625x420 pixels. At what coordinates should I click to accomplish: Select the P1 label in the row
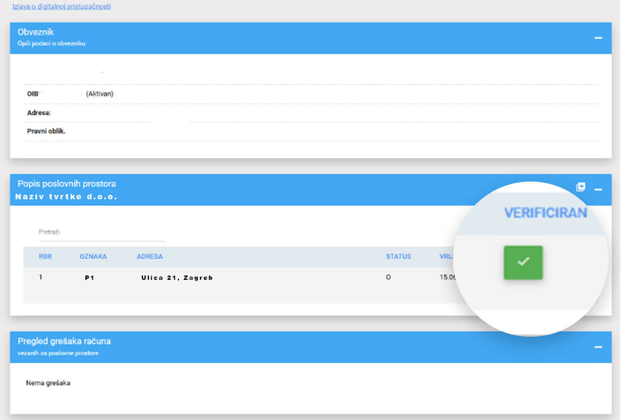coord(89,278)
